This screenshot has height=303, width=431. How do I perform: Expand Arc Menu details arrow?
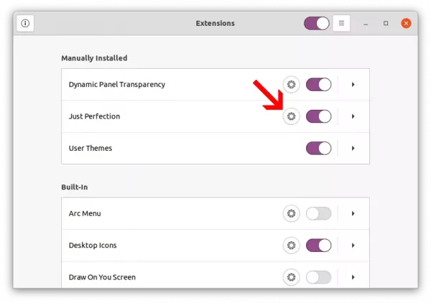click(353, 213)
